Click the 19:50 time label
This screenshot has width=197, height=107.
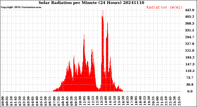[x=149, y=101]
